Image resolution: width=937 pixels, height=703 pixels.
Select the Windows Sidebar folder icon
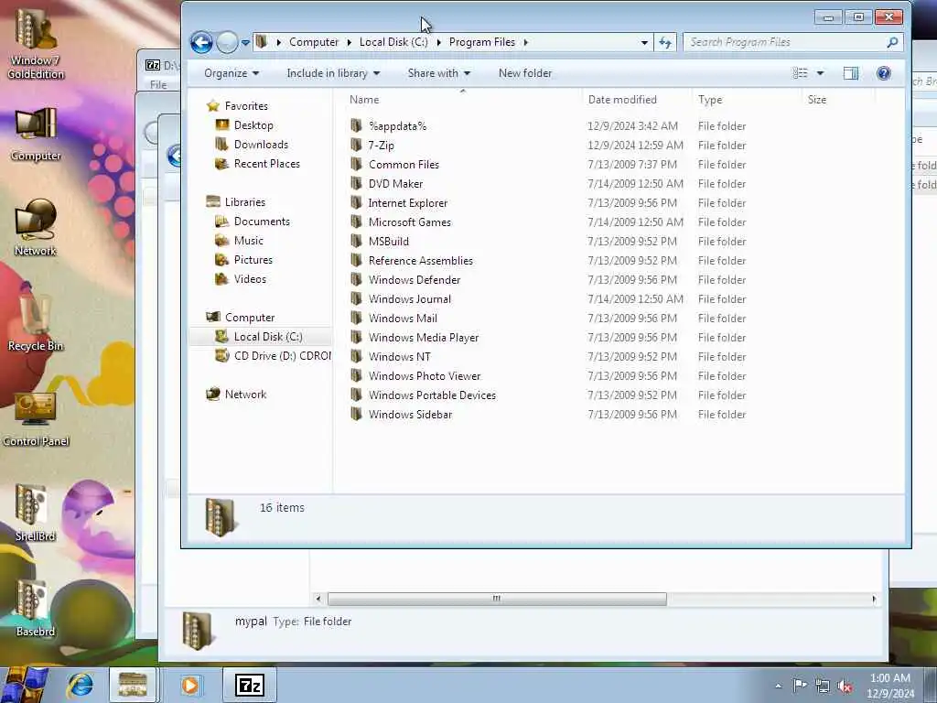click(356, 414)
